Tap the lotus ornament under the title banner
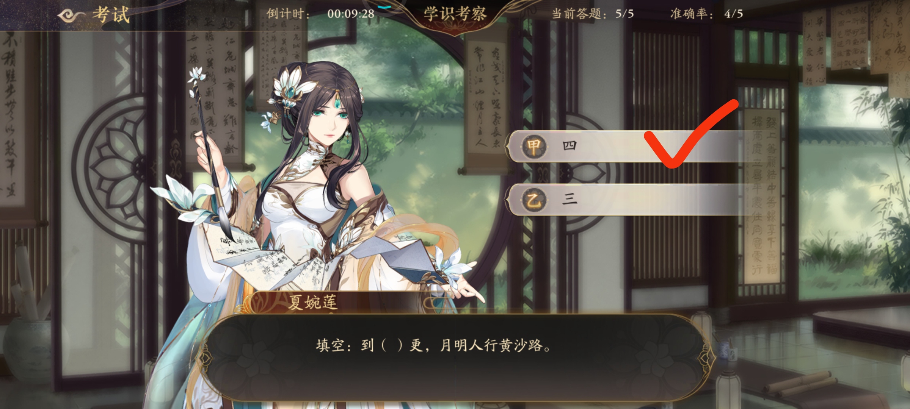 pyautogui.click(x=455, y=27)
